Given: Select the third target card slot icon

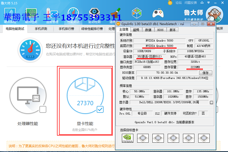Looking at the screenshot, I should coord(158,138).
